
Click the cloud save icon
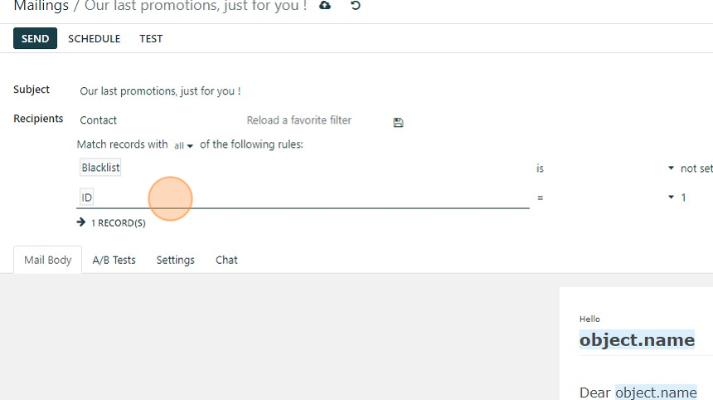tap(325, 6)
